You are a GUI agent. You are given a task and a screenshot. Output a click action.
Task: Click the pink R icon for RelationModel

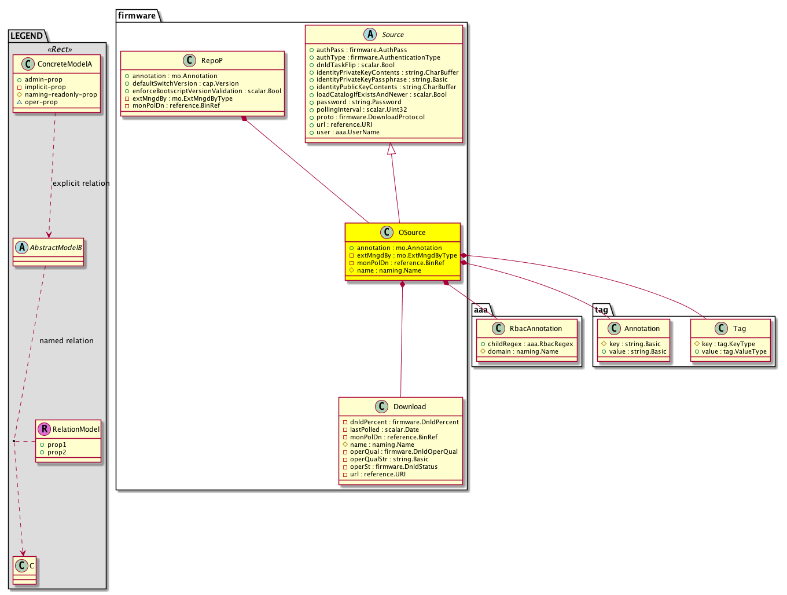[x=44, y=429]
